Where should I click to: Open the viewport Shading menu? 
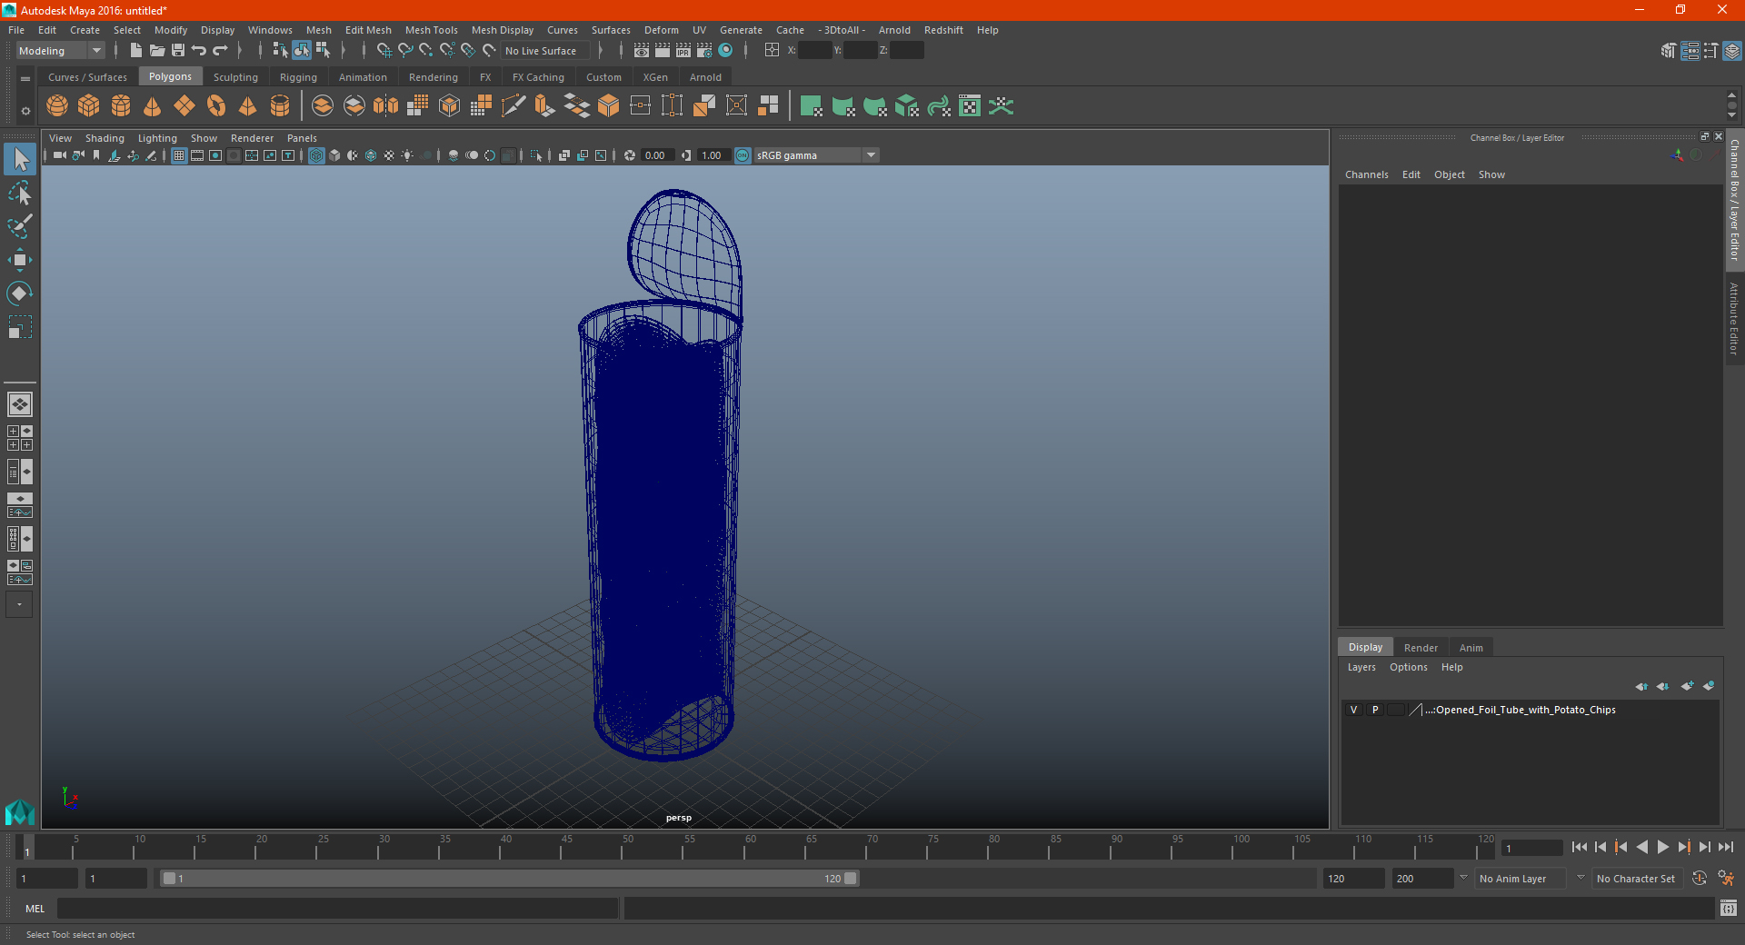coord(105,138)
